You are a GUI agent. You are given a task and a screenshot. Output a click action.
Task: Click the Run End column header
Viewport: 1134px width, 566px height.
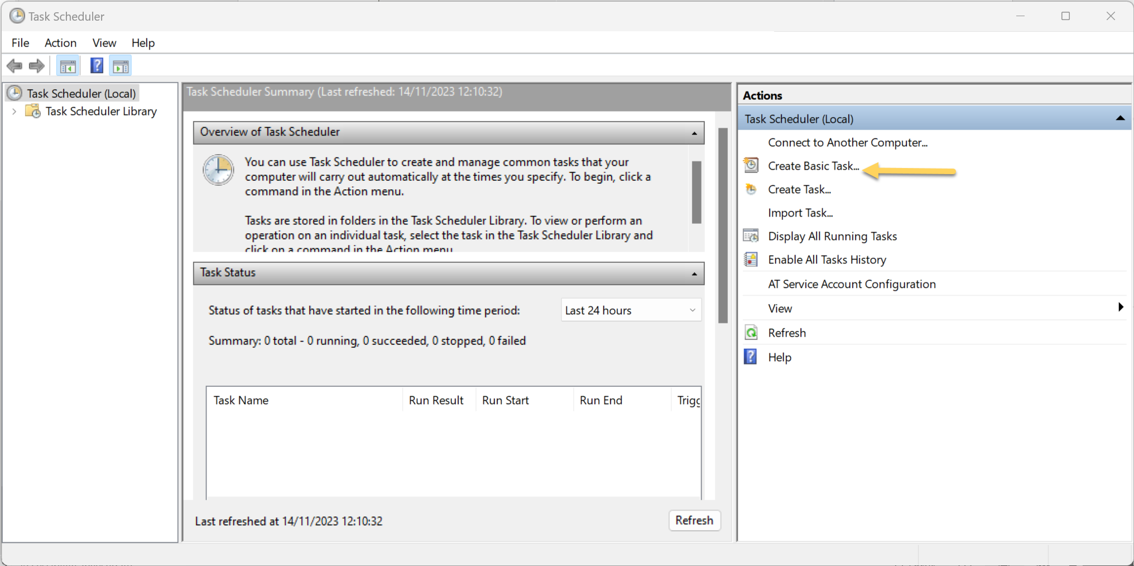[x=622, y=400]
